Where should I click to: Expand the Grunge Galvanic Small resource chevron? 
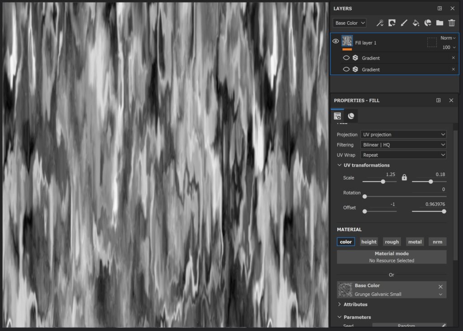click(x=440, y=294)
